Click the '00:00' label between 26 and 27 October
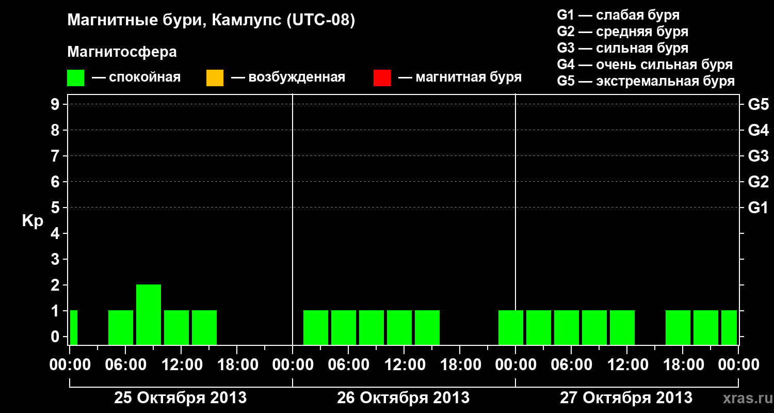Viewport: 774px width, 413px height. pyautogui.click(x=515, y=365)
